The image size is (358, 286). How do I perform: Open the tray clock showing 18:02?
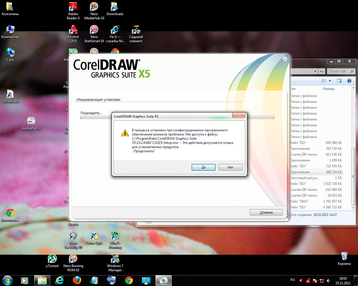(x=343, y=281)
